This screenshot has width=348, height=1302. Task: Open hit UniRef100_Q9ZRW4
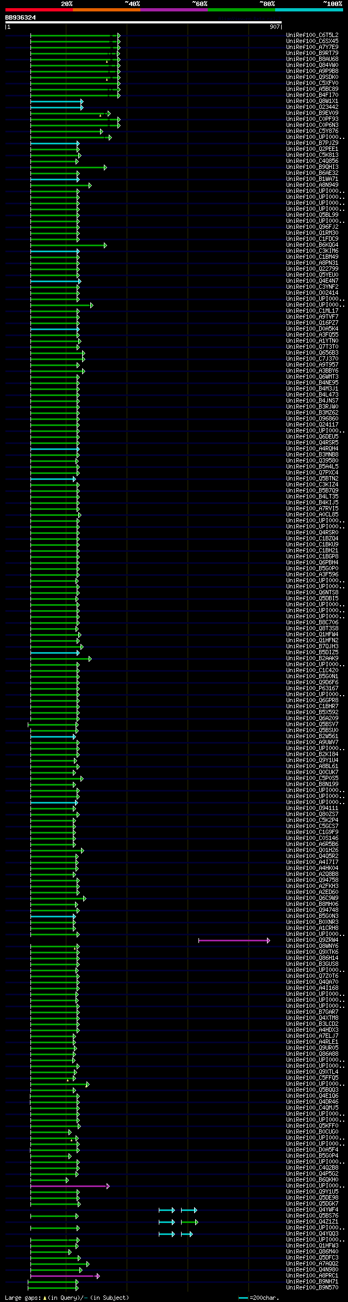pos(312,940)
